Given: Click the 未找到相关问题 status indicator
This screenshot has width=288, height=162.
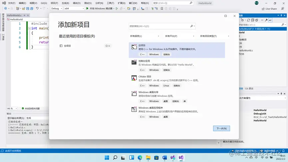Looking at the screenshot, I should click(x=31, y=108).
